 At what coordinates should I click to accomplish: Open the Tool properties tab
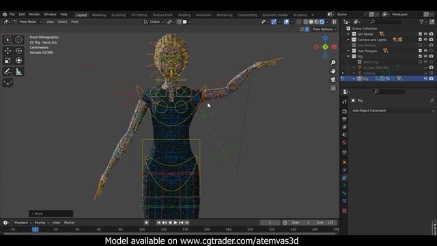[x=344, y=102]
